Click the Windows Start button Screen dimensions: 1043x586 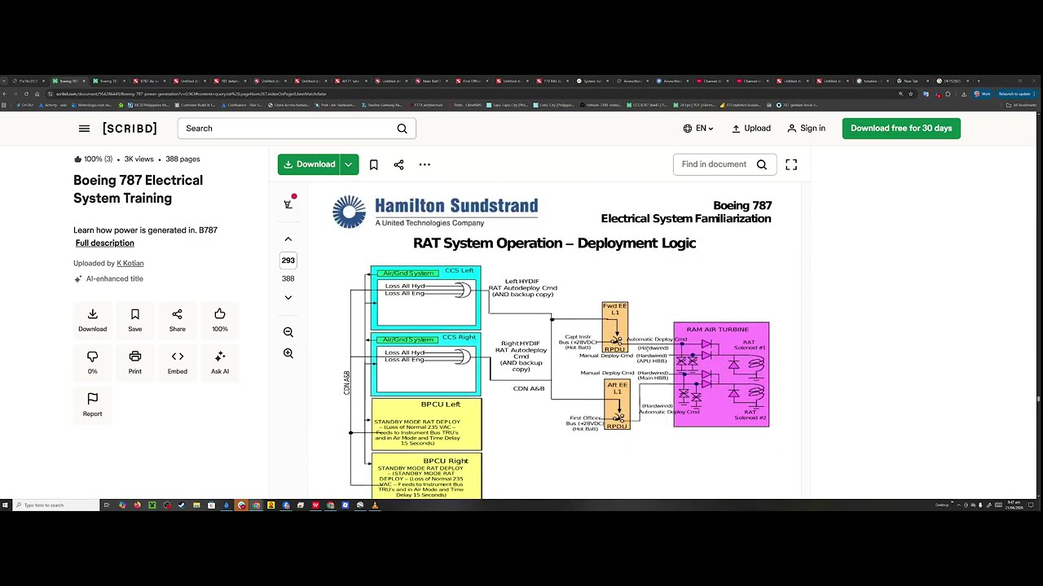coord(5,505)
